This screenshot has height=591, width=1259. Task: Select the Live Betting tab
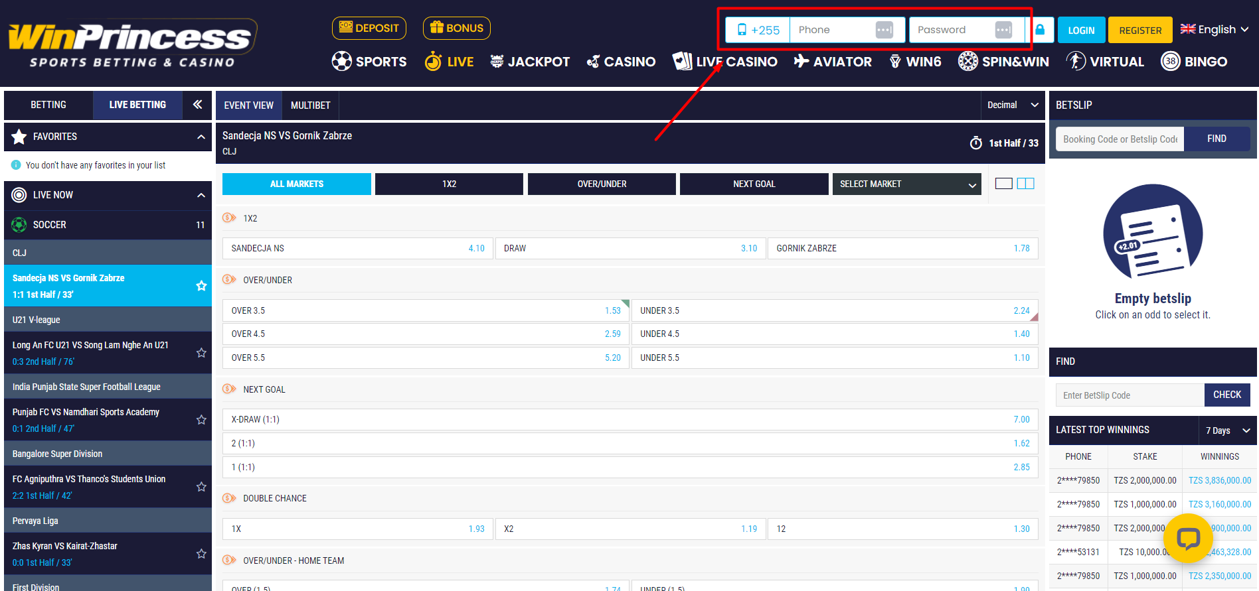click(137, 105)
